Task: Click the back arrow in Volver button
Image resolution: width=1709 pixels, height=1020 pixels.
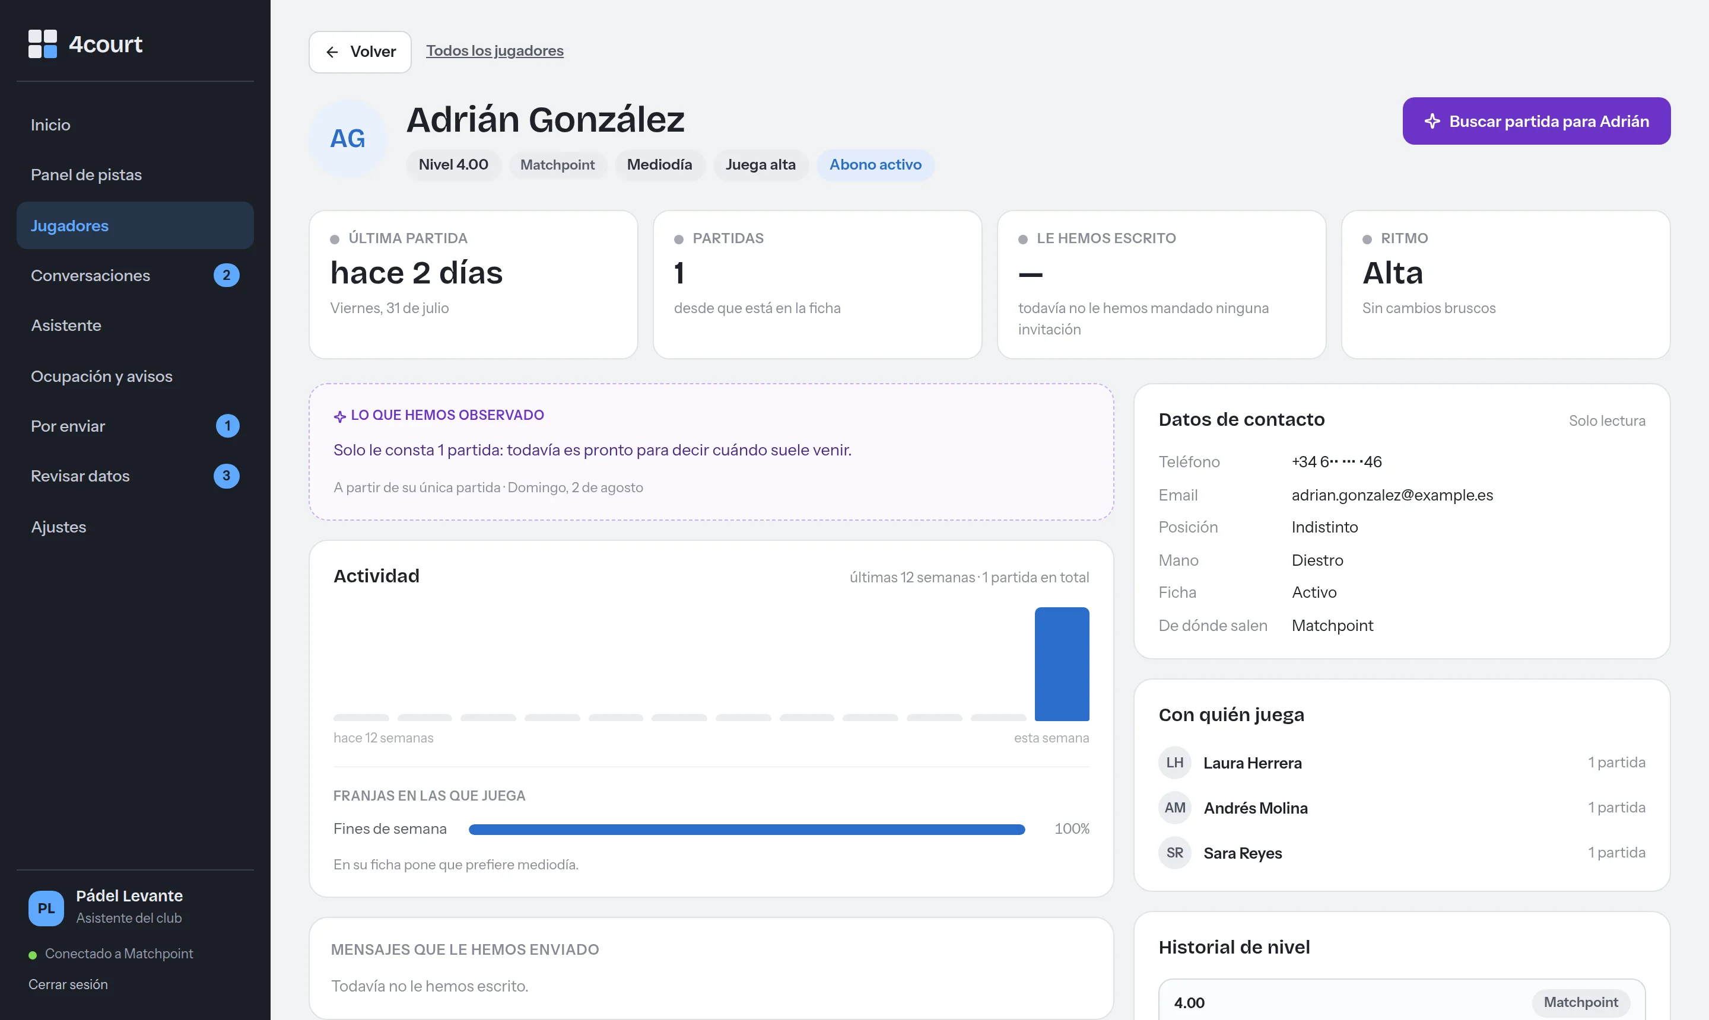Action: point(332,52)
